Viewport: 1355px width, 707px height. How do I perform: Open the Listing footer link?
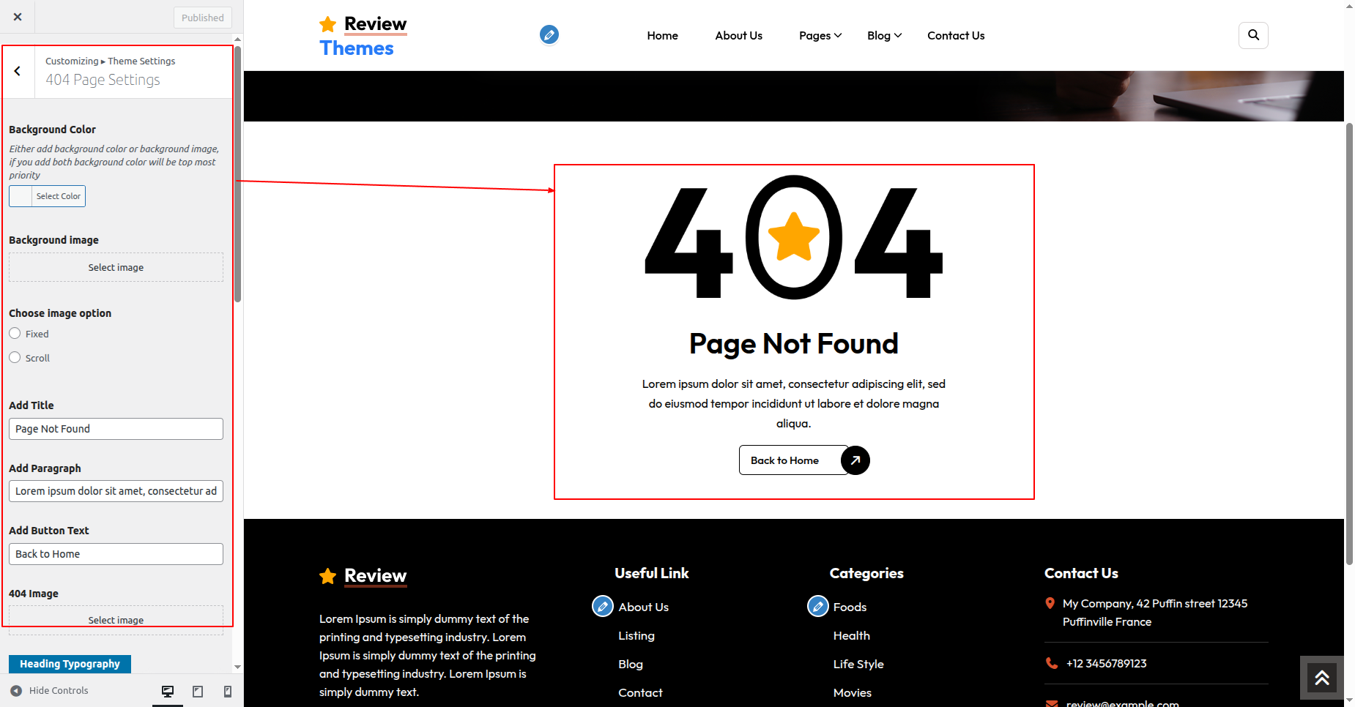636,636
